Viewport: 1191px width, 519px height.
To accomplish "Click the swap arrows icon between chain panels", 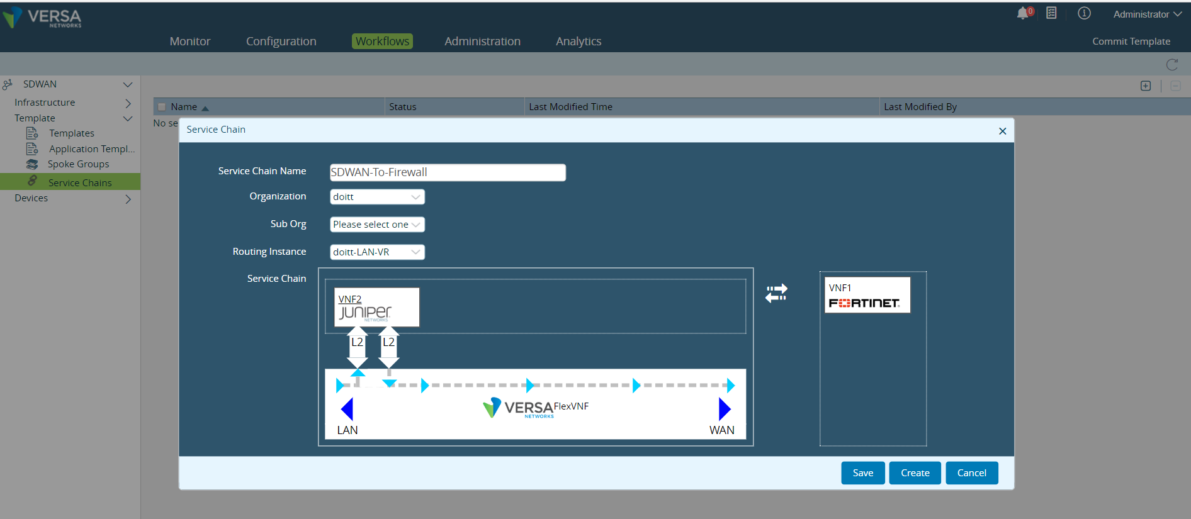I will [776, 293].
